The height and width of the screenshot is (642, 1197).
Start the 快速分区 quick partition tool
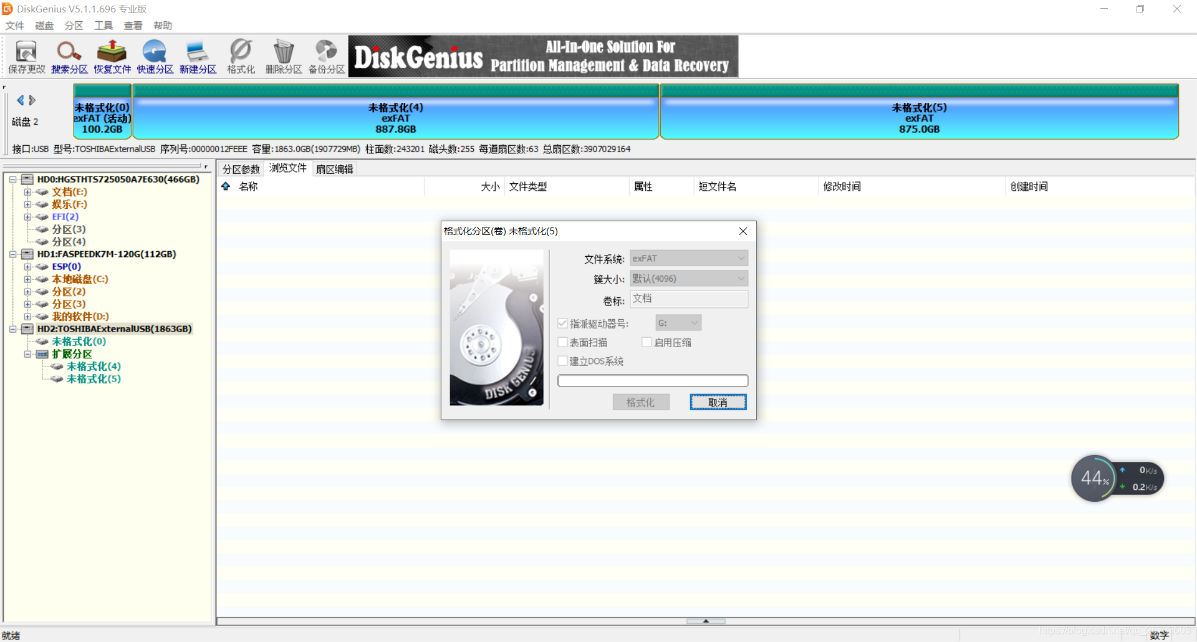(x=155, y=57)
